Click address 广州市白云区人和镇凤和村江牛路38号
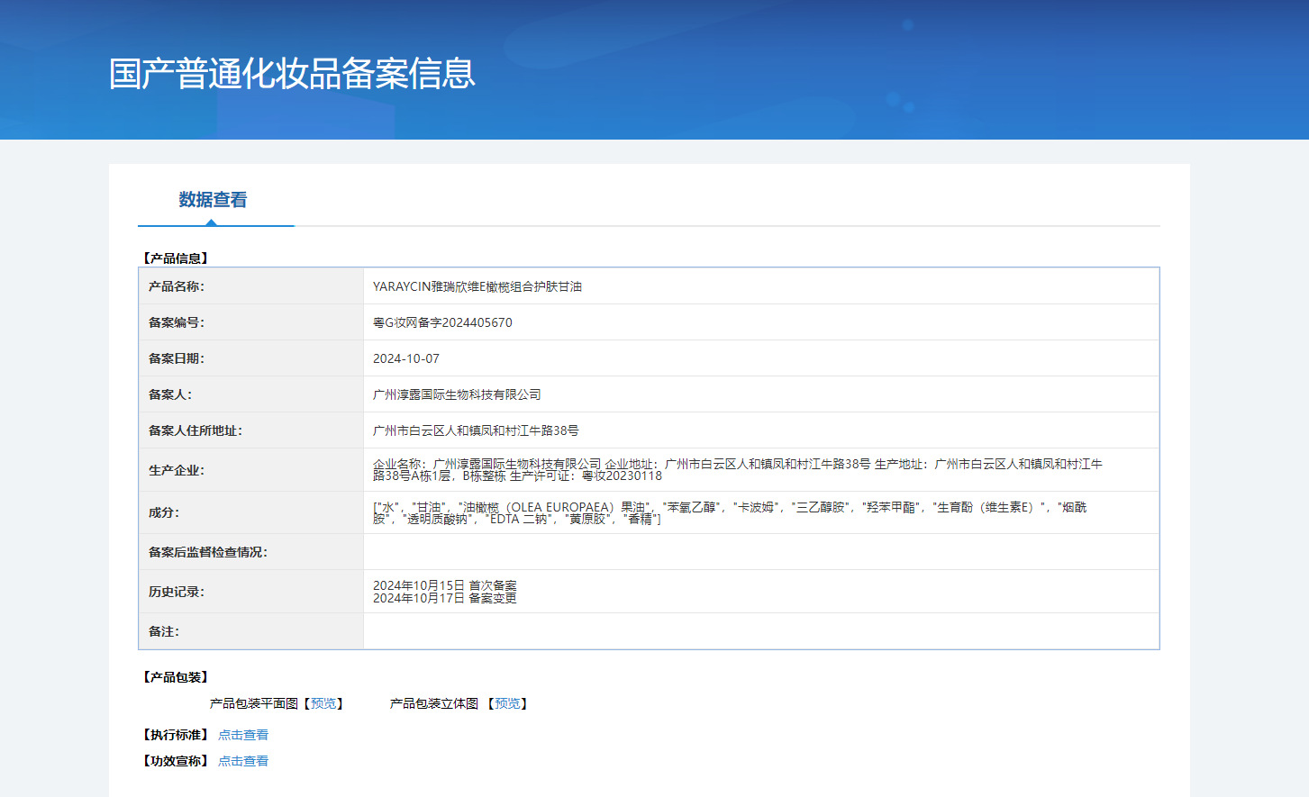Screen dimensions: 1309x797 (476, 430)
